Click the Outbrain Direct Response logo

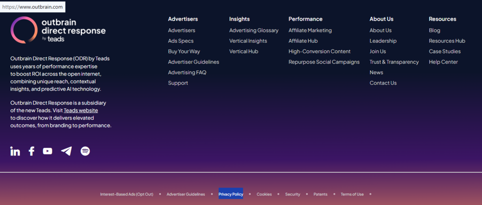coord(58,30)
